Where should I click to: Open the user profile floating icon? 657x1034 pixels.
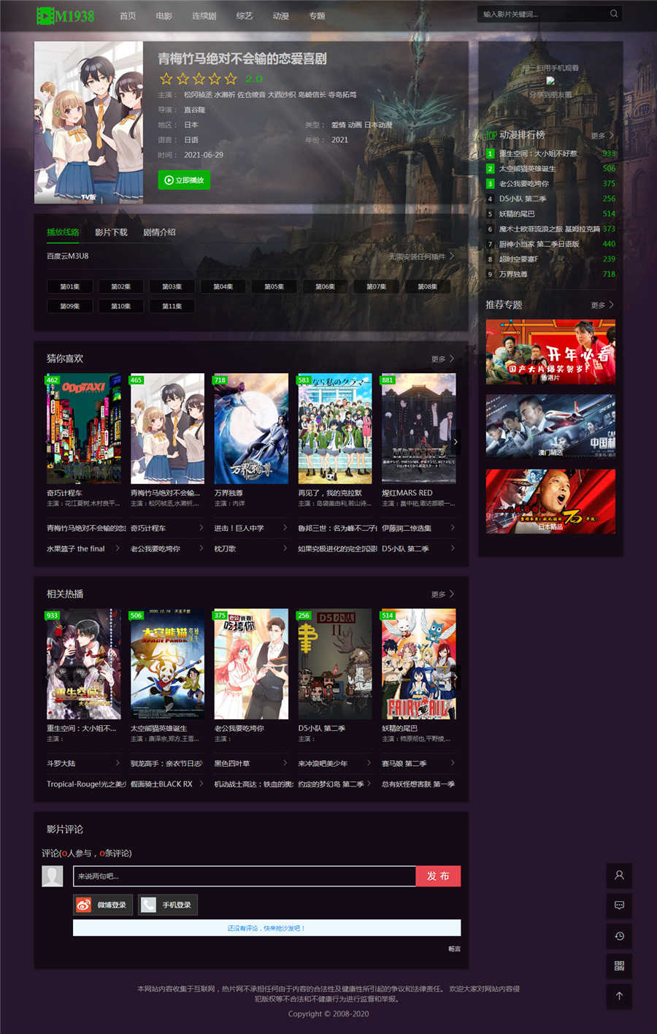pos(619,876)
